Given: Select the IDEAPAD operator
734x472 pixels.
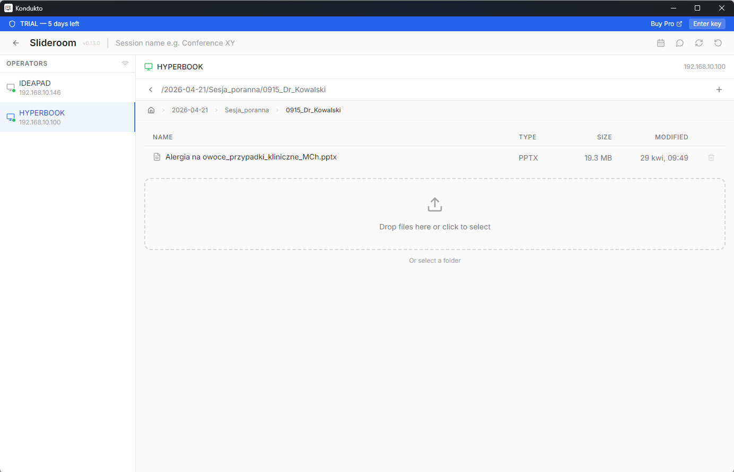Looking at the screenshot, I should tap(67, 87).
